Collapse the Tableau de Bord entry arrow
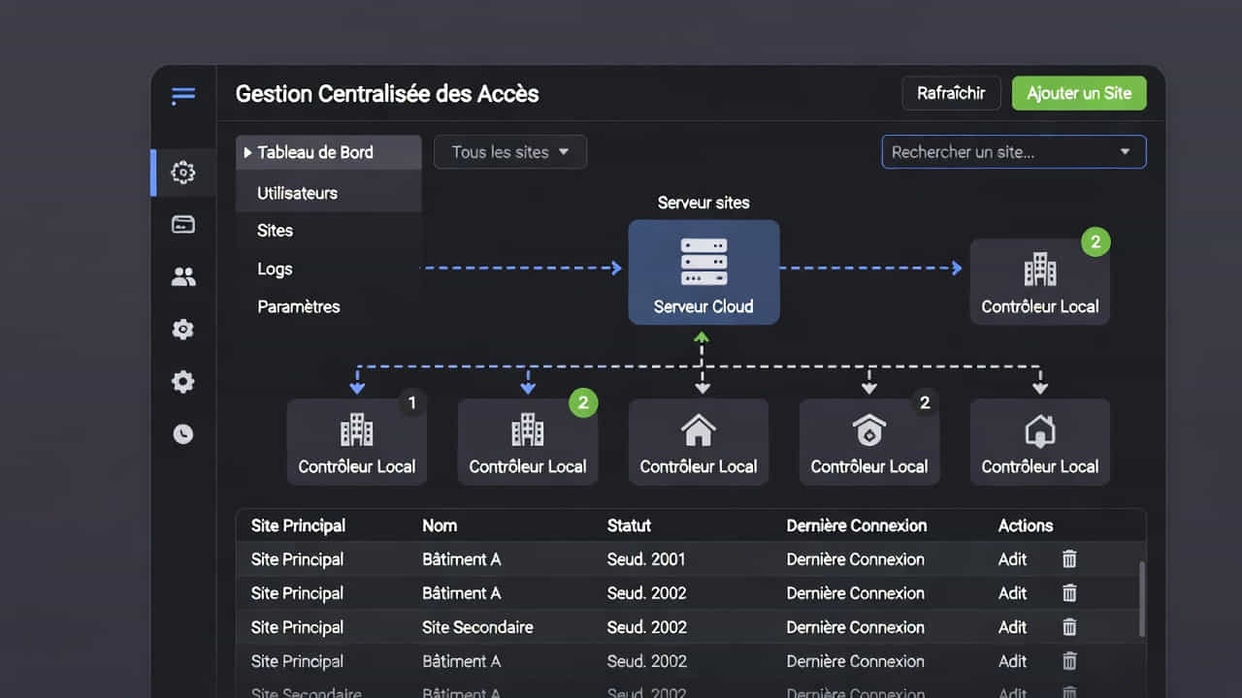1242x698 pixels. coord(249,152)
